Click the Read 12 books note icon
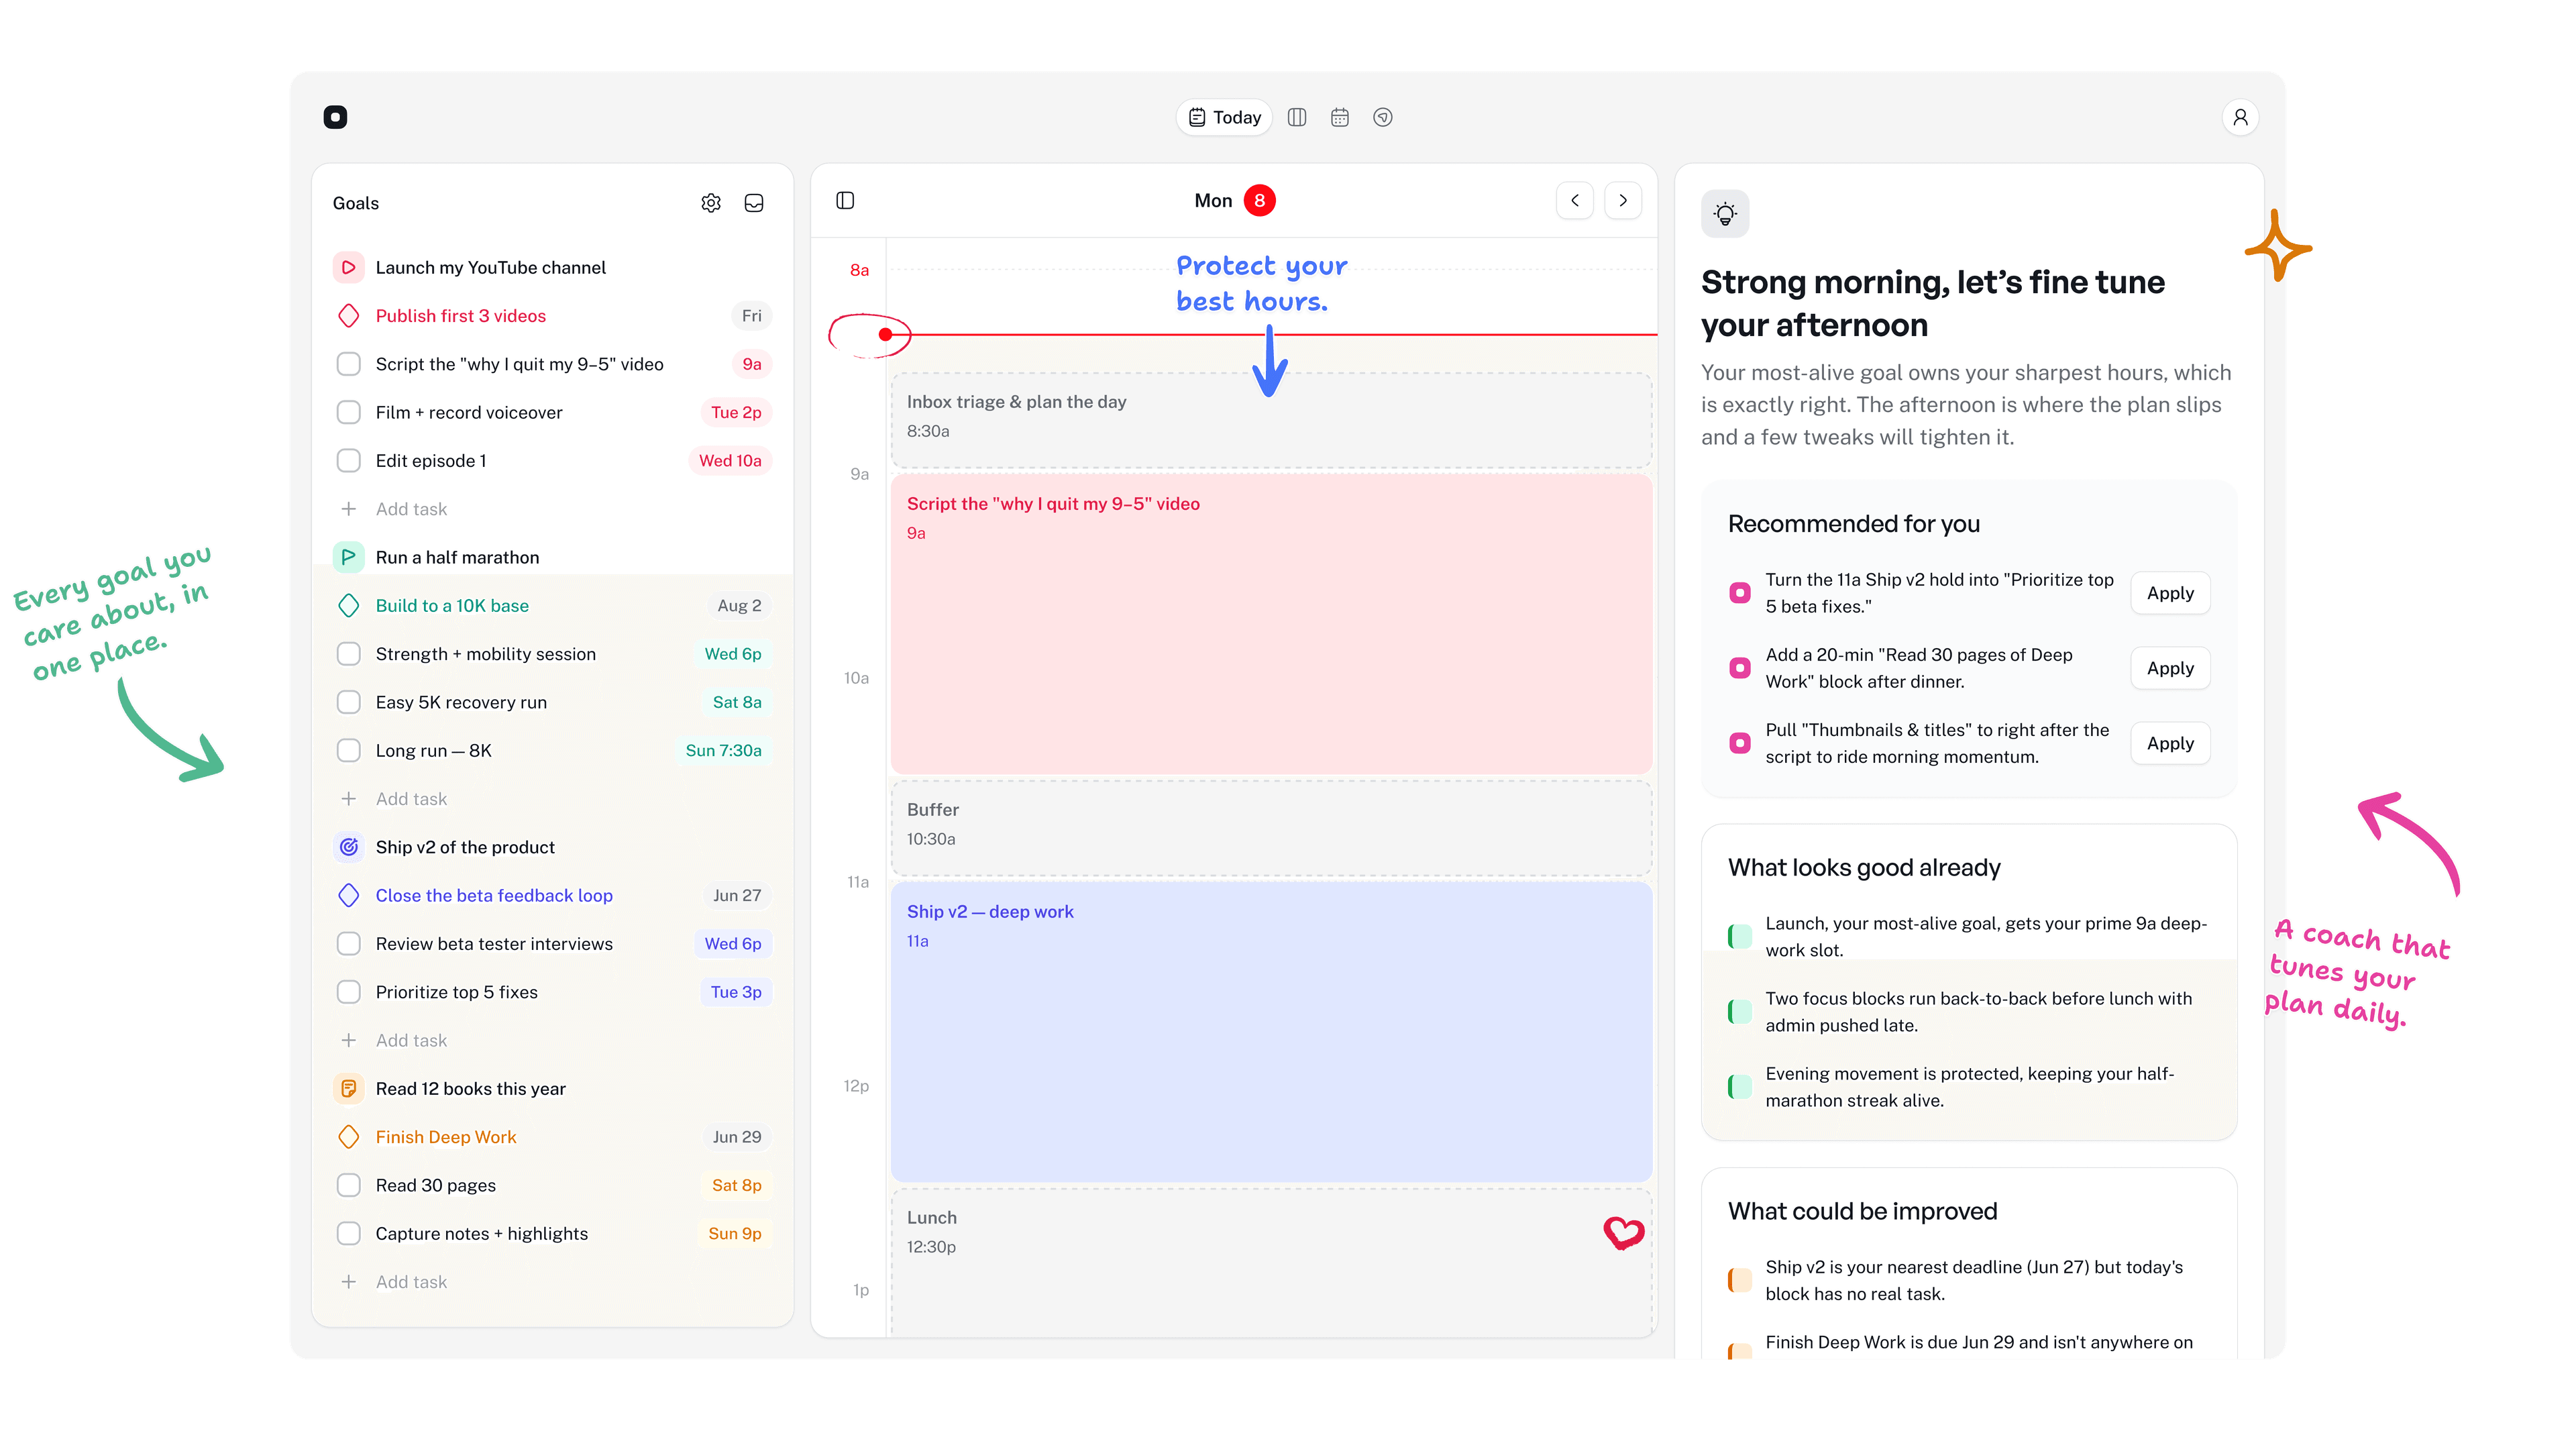 pyautogui.click(x=348, y=1088)
